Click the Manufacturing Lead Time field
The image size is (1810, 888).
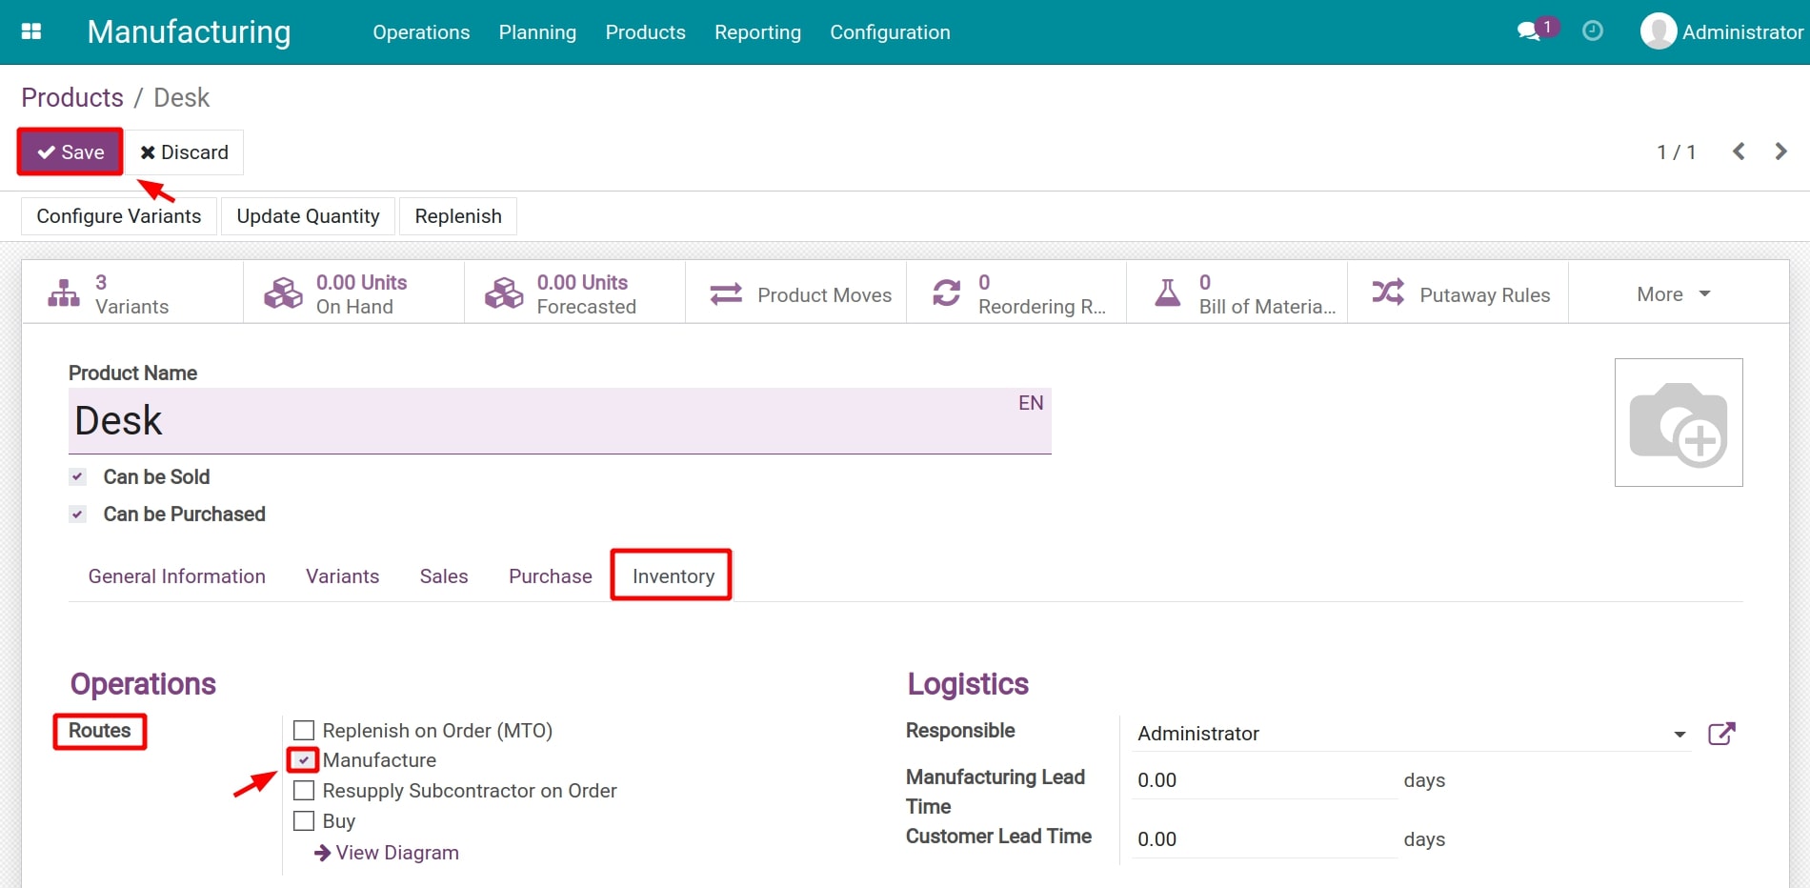[1262, 780]
